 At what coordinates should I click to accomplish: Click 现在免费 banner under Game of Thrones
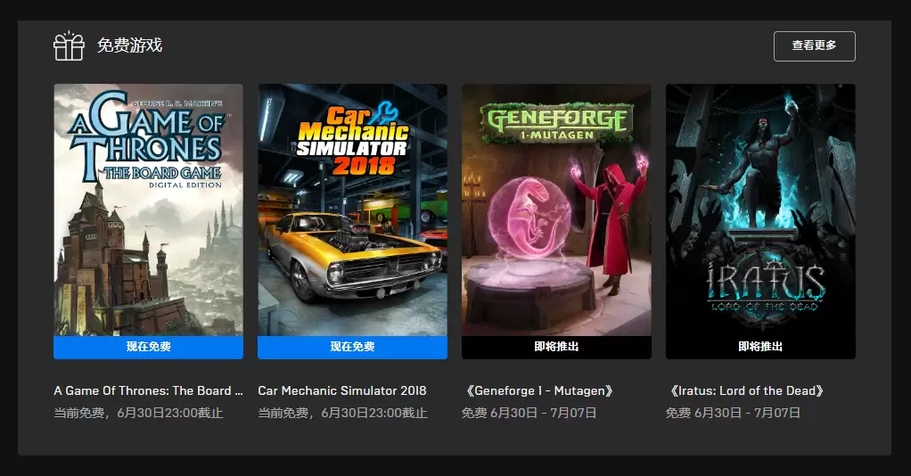(x=148, y=347)
